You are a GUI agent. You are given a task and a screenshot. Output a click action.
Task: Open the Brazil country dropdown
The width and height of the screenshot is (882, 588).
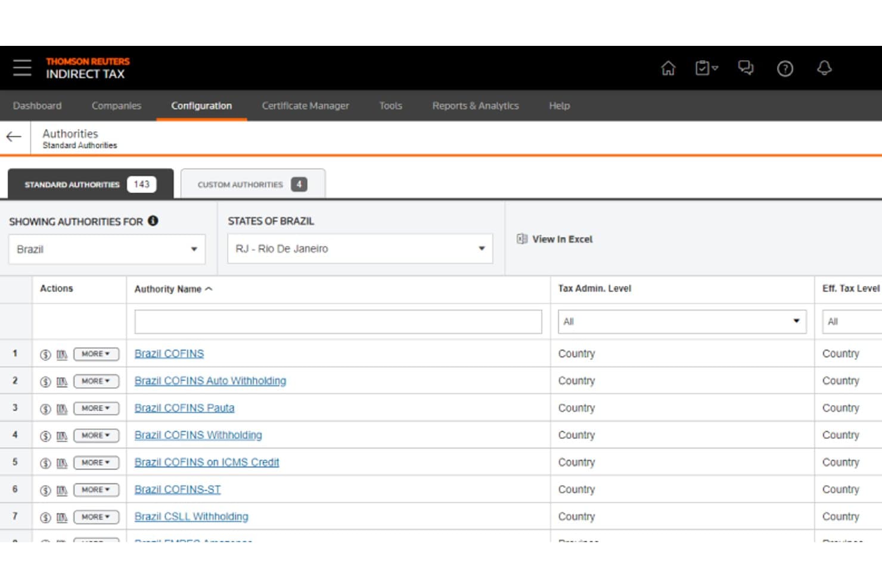[107, 249]
